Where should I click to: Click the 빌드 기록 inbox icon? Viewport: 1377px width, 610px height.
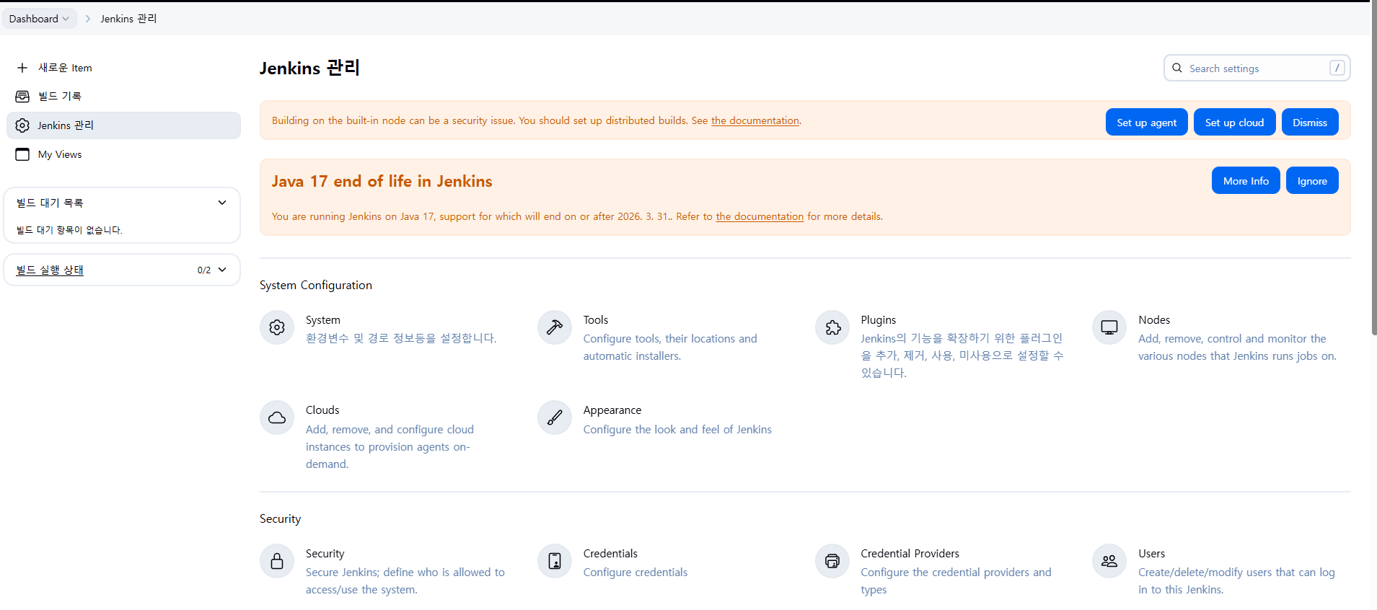click(x=22, y=97)
